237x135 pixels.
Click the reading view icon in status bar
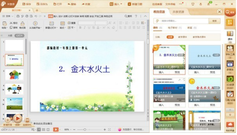(48, 130)
